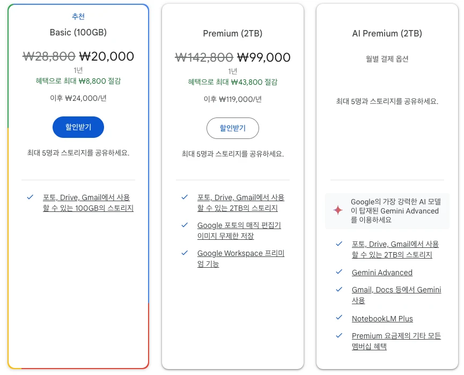Click the struck-through ₩142,800 price
Viewport: 464px width, 375px height.
click(x=204, y=57)
